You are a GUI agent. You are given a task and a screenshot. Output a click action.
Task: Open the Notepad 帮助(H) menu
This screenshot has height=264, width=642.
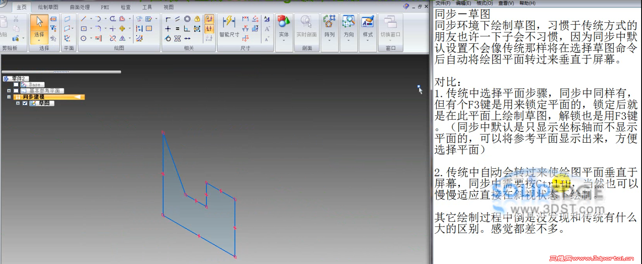click(527, 3)
